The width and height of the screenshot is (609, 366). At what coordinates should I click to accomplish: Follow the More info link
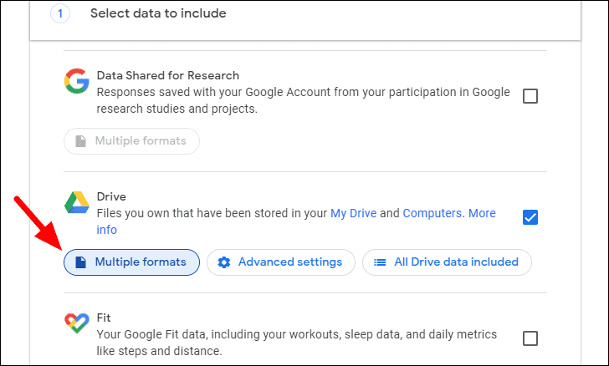click(481, 214)
